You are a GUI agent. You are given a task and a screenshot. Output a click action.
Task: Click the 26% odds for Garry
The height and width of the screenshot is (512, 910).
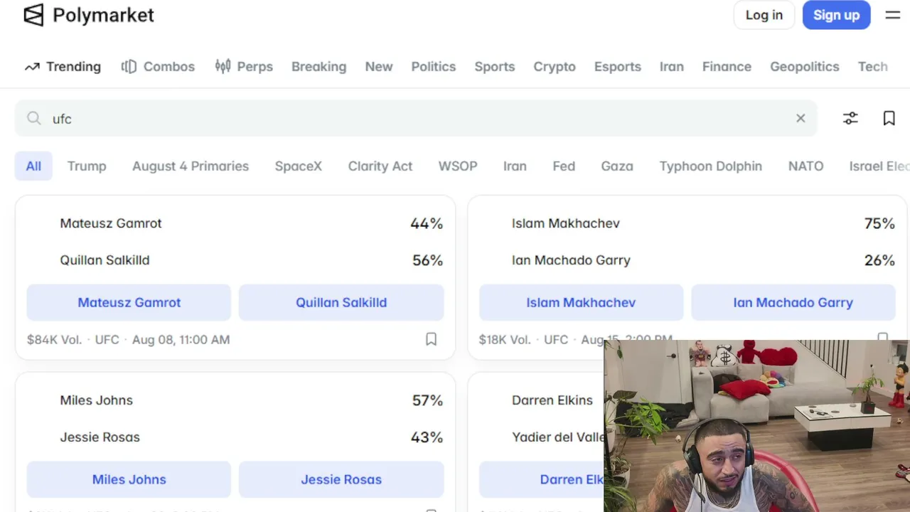pyautogui.click(x=879, y=260)
